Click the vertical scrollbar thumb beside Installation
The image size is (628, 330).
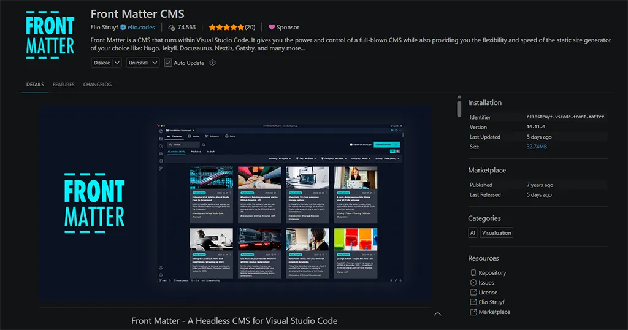(x=459, y=108)
